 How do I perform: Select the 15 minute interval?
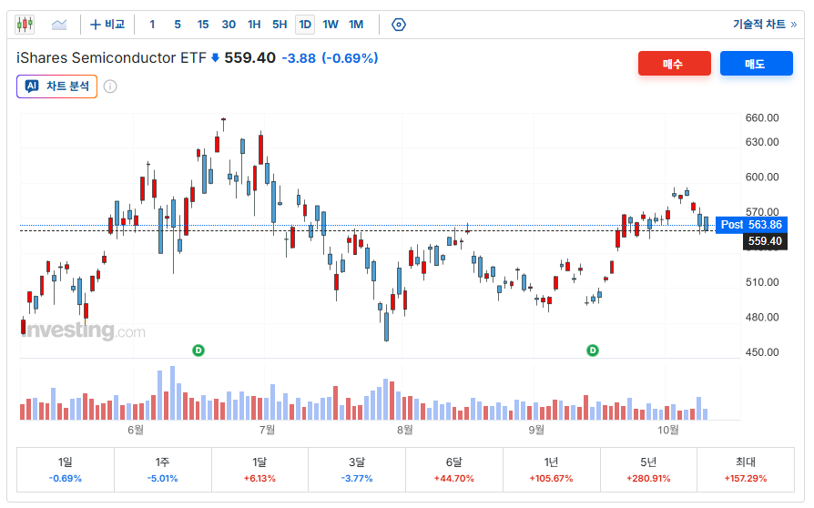(x=203, y=25)
